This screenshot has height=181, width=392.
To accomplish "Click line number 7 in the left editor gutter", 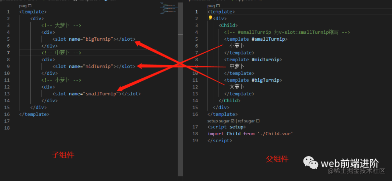I will [x=8, y=53].
